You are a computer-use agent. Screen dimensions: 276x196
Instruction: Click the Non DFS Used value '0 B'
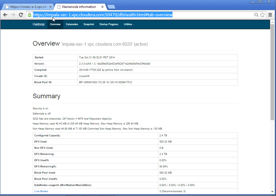pos(161,148)
